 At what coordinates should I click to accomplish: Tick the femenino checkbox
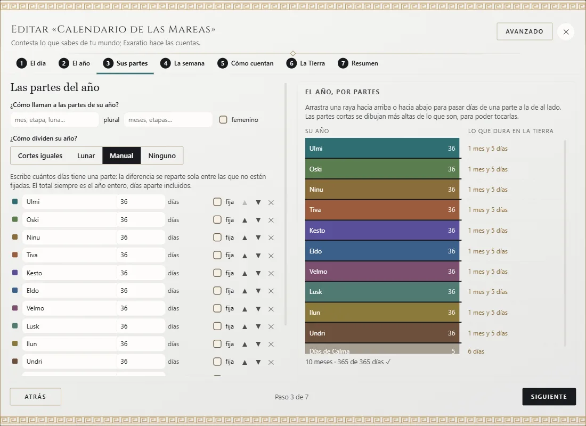coord(223,120)
